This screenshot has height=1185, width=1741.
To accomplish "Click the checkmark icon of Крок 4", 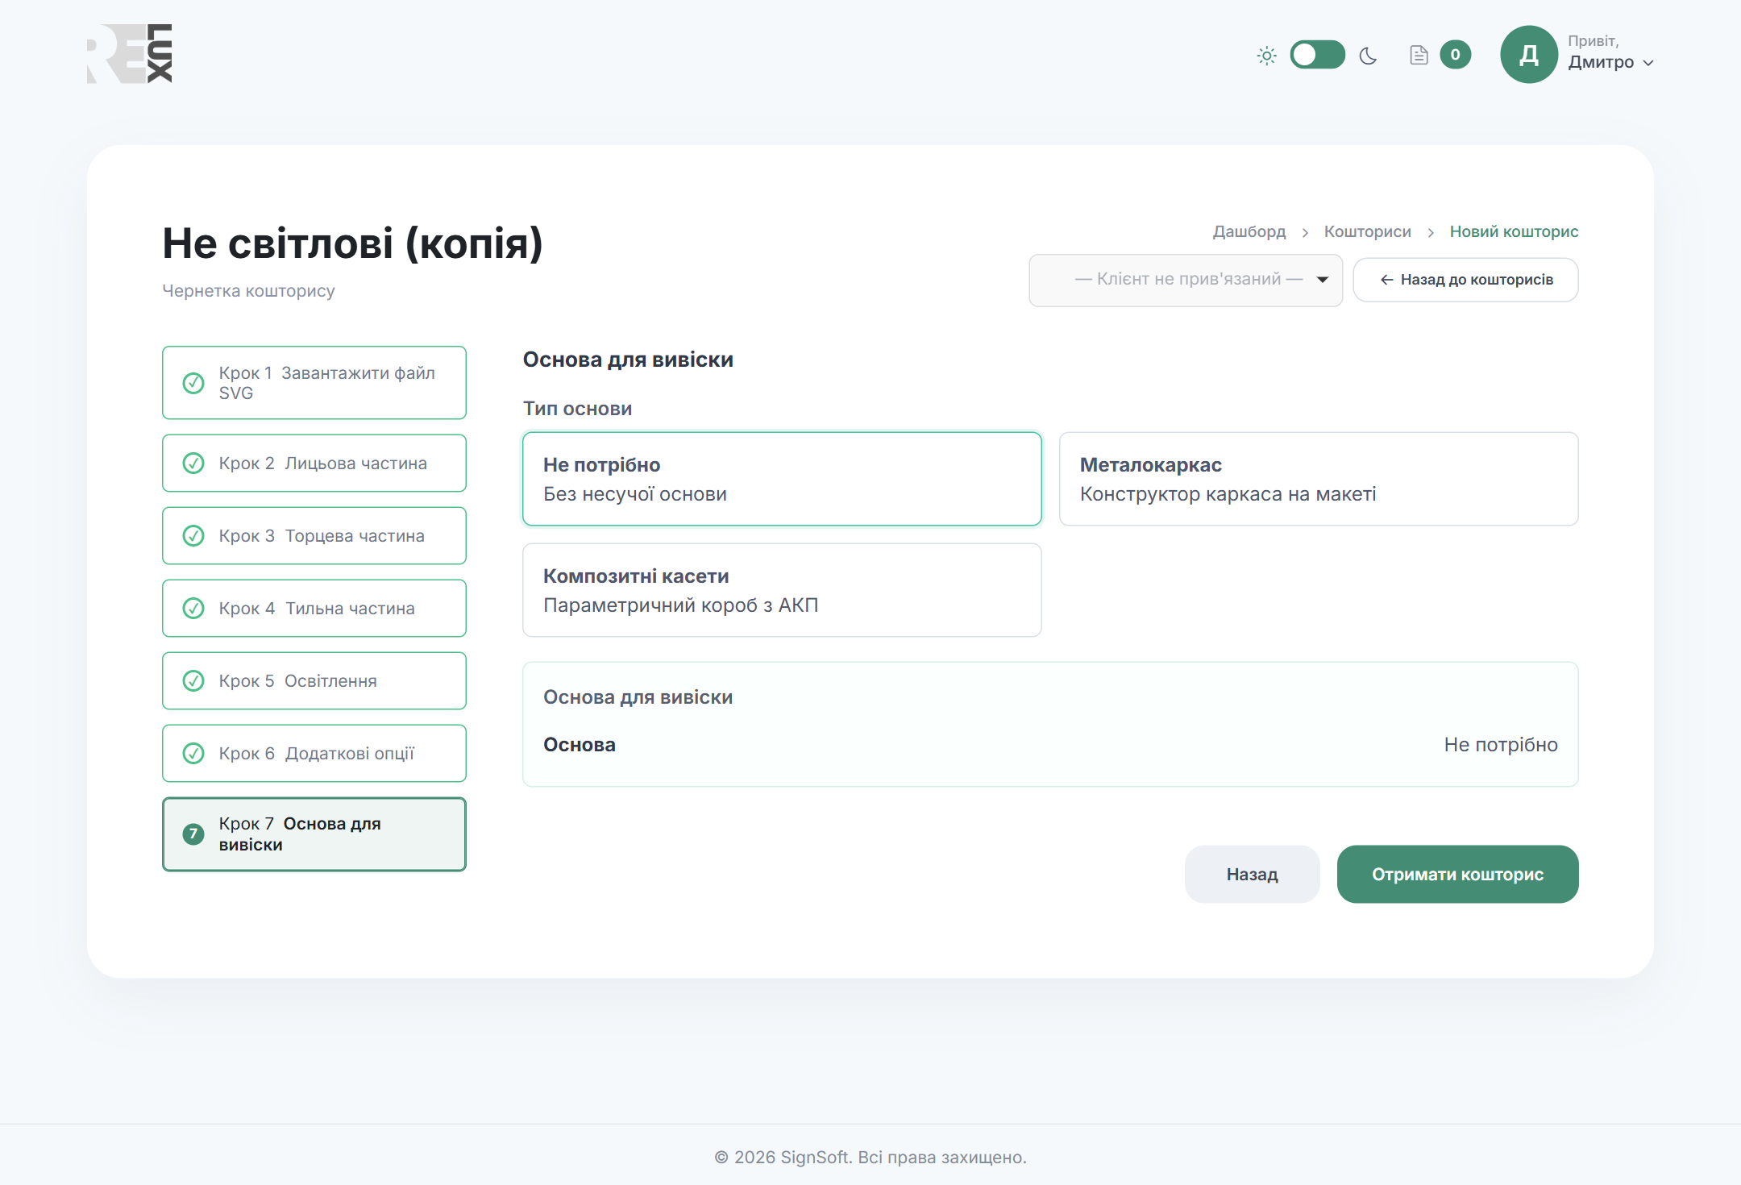I will click(x=193, y=609).
